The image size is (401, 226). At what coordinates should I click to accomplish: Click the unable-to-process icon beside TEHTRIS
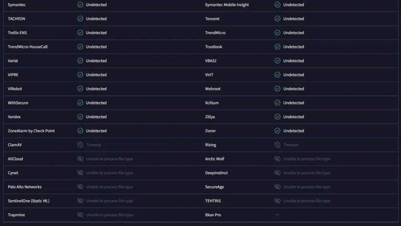click(x=277, y=201)
